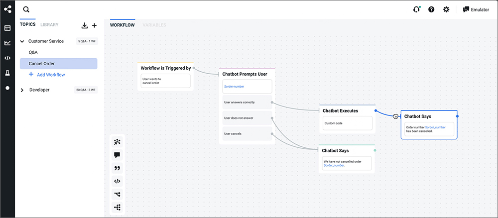Image resolution: width=498 pixels, height=218 pixels.
Task: Click the circle icon in left sidebar
Action: (7, 88)
